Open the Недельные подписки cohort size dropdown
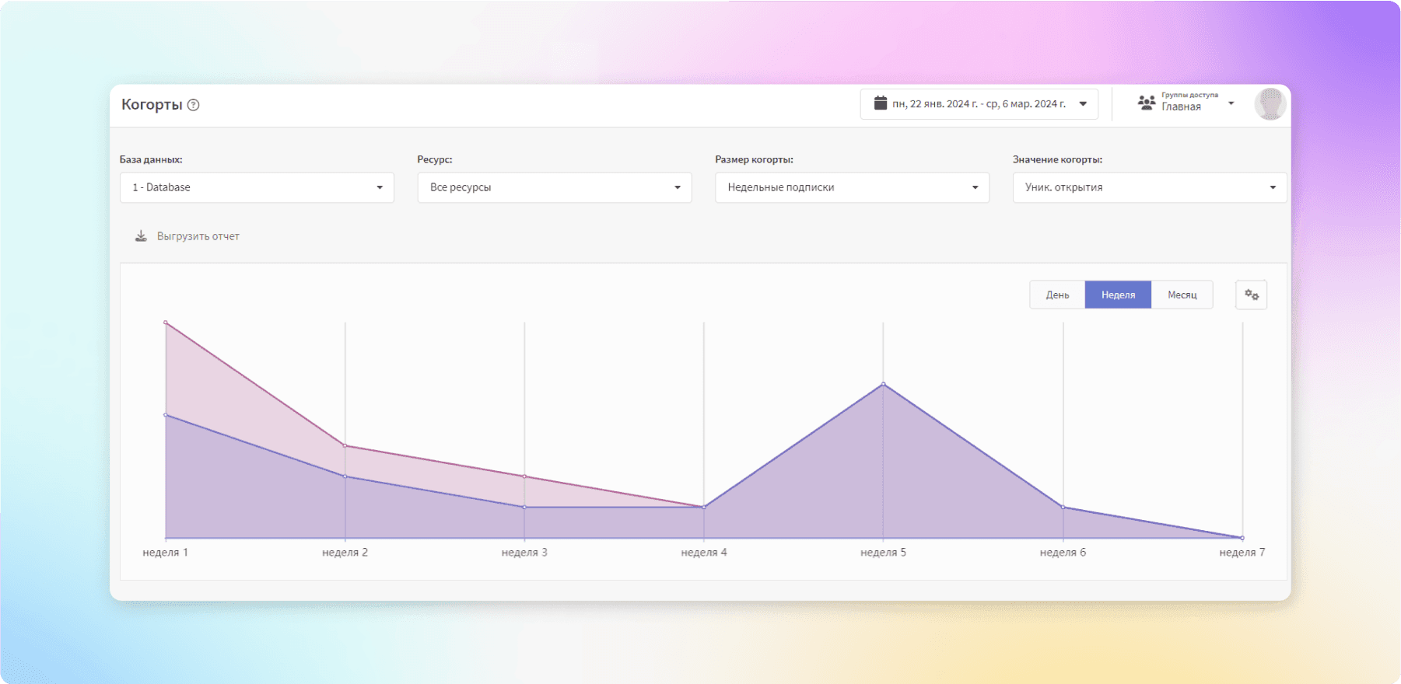The height and width of the screenshot is (684, 1401). pyautogui.click(x=852, y=187)
